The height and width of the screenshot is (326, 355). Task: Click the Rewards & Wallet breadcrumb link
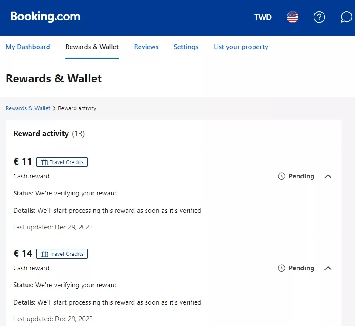click(x=28, y=108)
